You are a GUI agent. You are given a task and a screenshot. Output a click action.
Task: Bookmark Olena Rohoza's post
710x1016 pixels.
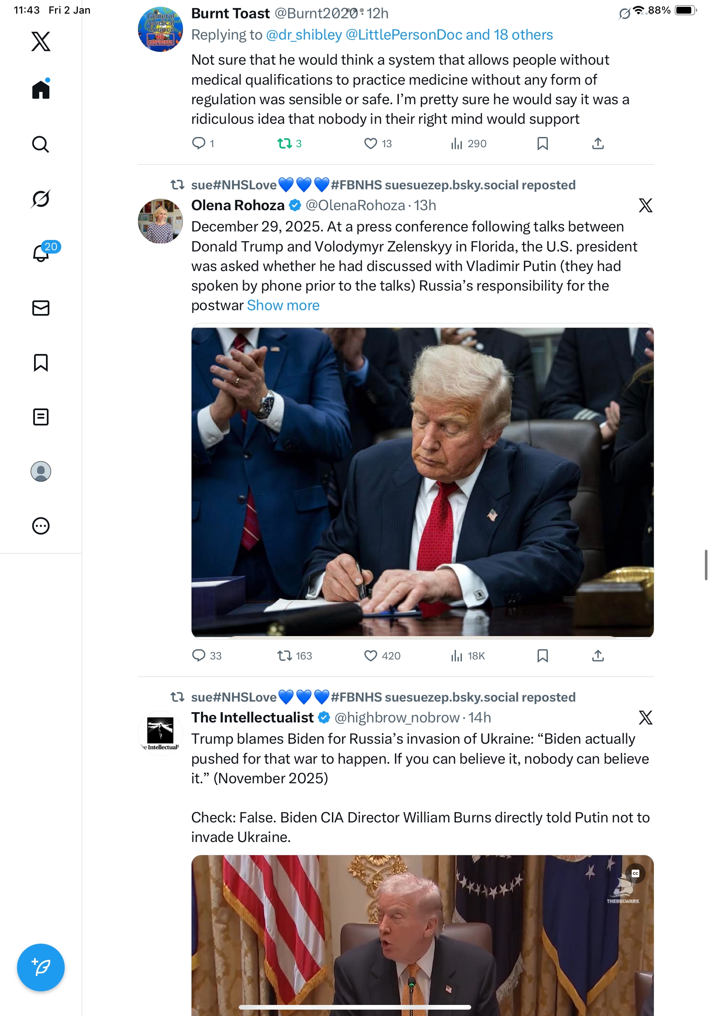click(543, 655)
